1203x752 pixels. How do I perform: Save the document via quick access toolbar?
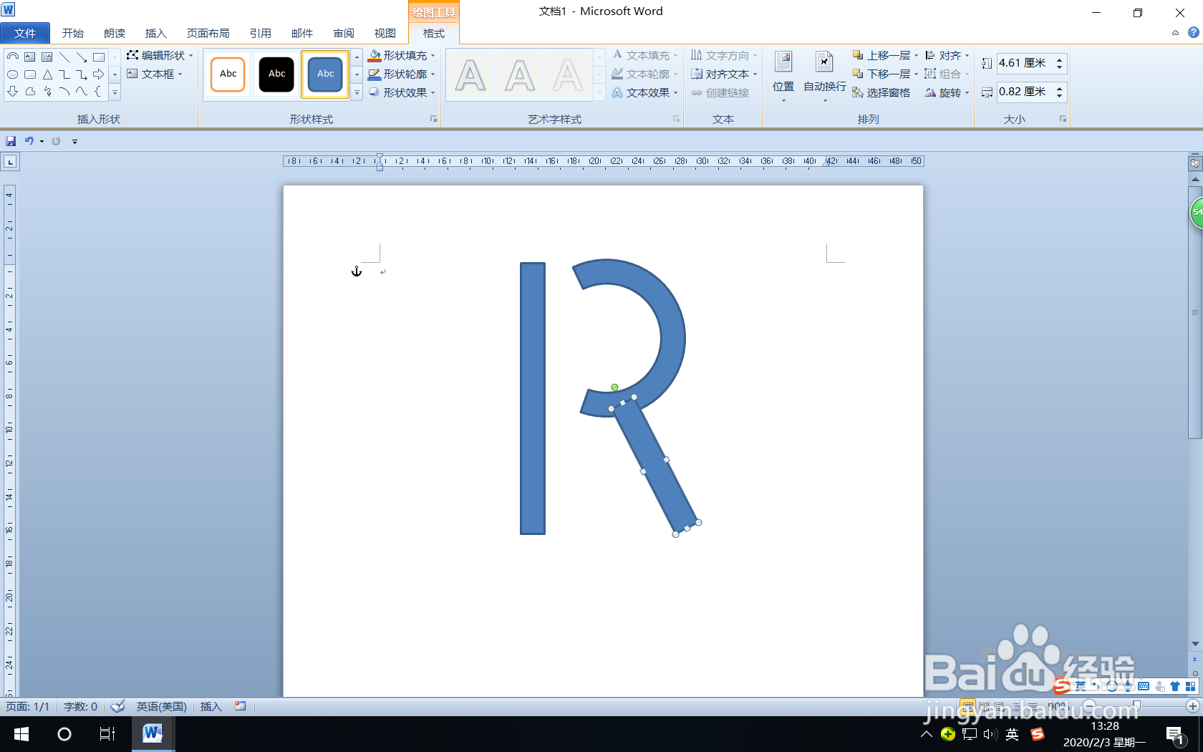tap(10, 141)
